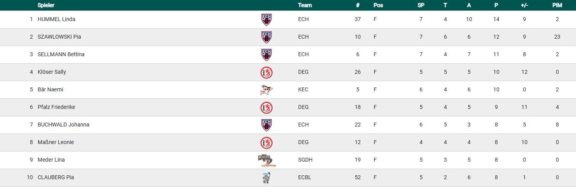The height and width of the screenshot is (187, 576).
Task: Click the Miners logo beside Meder Lina
Action: pyautogui.click(x=267, y=160)
